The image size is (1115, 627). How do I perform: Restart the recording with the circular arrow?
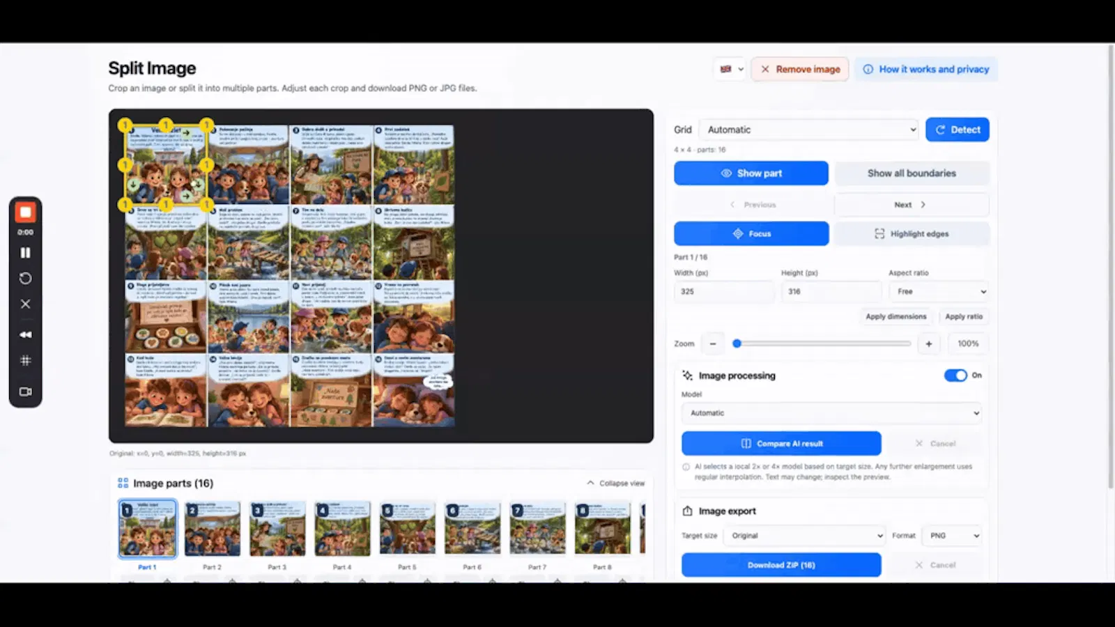(25, 278)
